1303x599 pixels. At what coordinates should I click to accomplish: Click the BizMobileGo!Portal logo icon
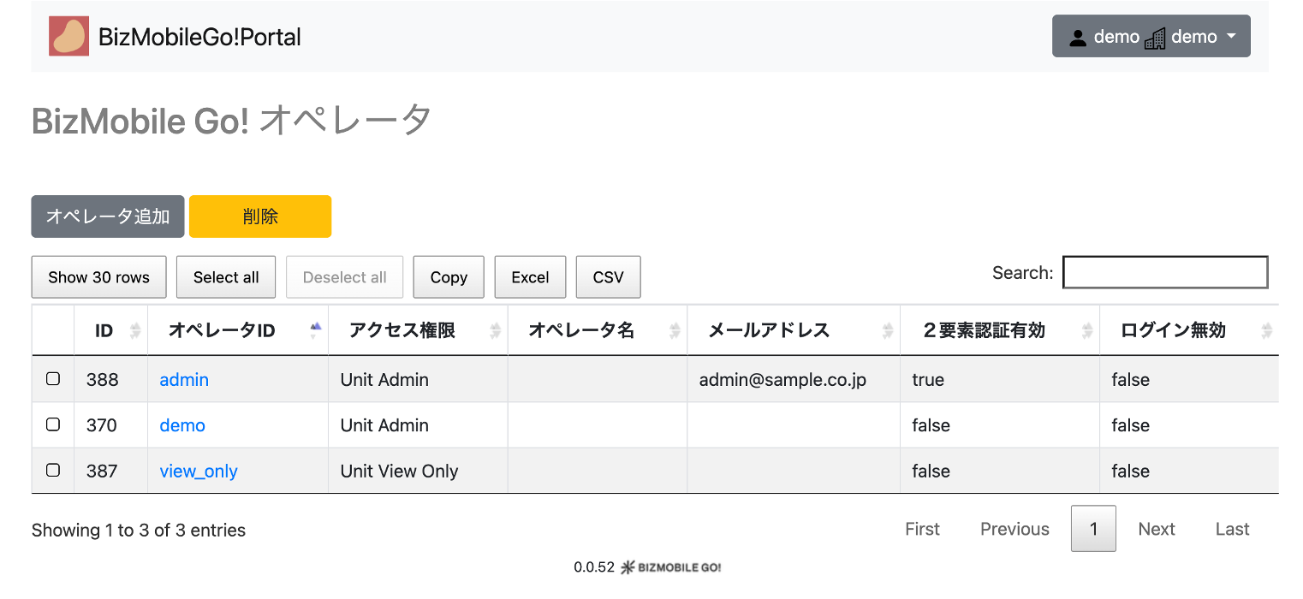click(69, 37)
